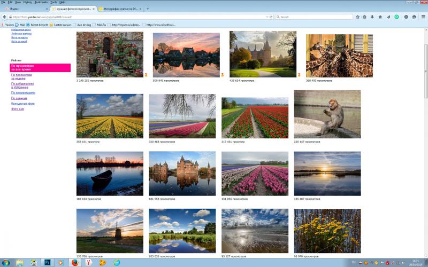Close the 'лучшие фото по просмот...' tab
This screenshot has height=267, width=428.
[93, 9]
